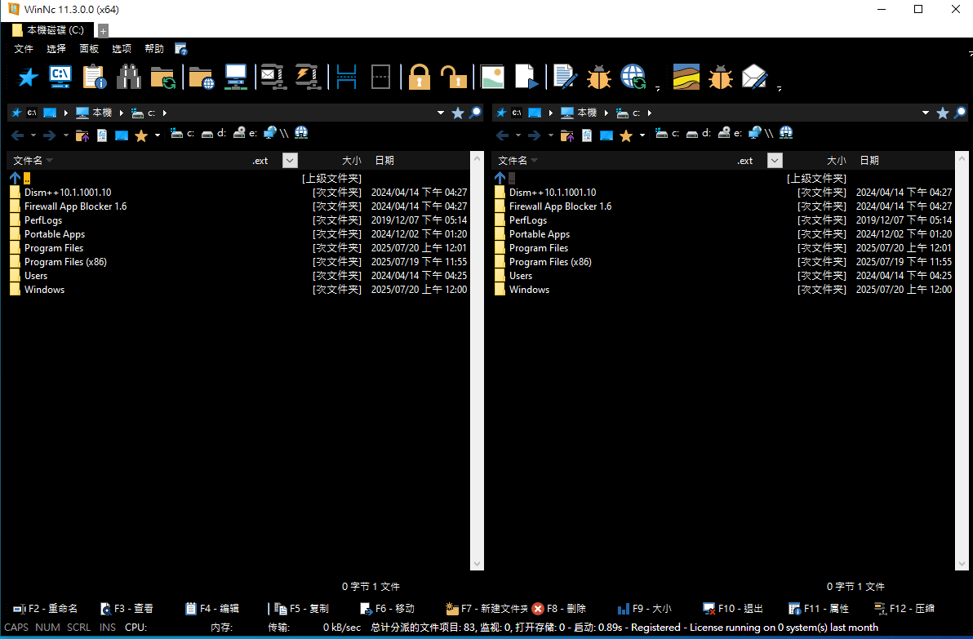Expand the left panel back history dropdown arrow

coord(33,135)
